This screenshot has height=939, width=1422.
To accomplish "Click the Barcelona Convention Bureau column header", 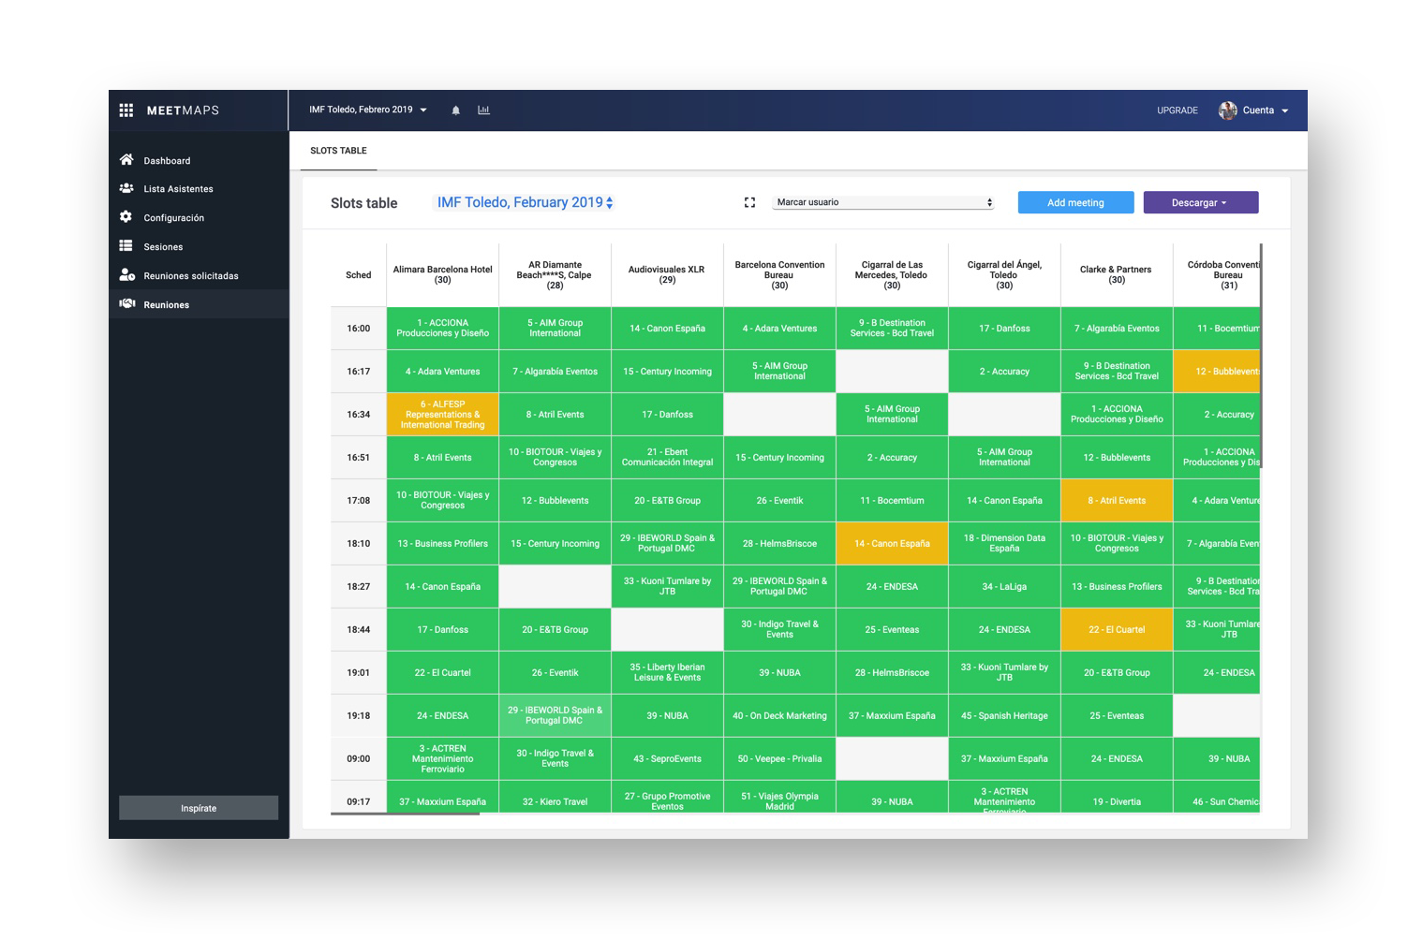I will click(779, 275).
